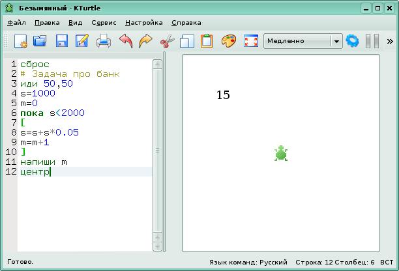The height and width of the screenshot is (271, 399).
Task: Open the Сервис menu
Action: [104, 22]
